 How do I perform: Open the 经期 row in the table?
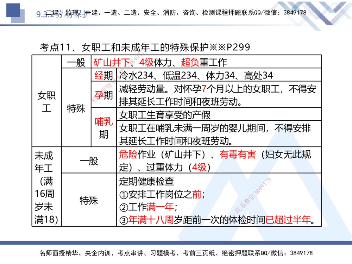click(x=103, y=75)
